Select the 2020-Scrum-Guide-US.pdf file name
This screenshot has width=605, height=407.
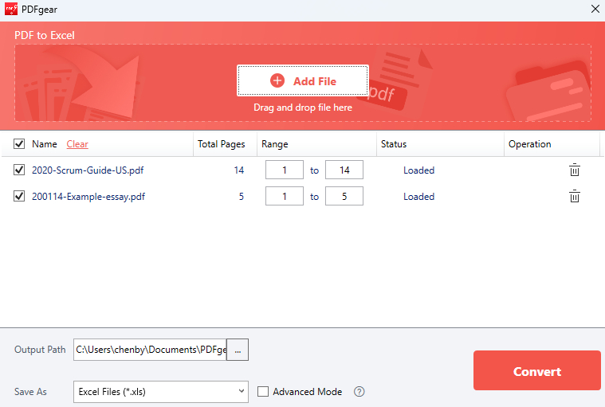88,170
